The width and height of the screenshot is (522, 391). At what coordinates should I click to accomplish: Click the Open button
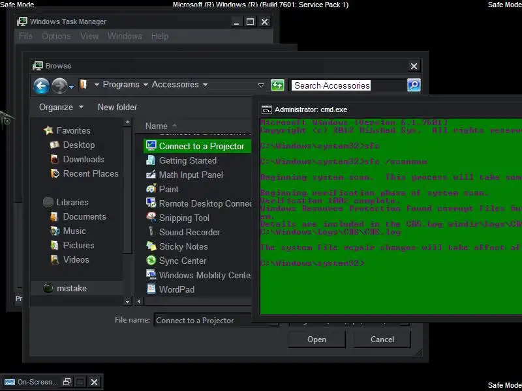coord(316,340)
